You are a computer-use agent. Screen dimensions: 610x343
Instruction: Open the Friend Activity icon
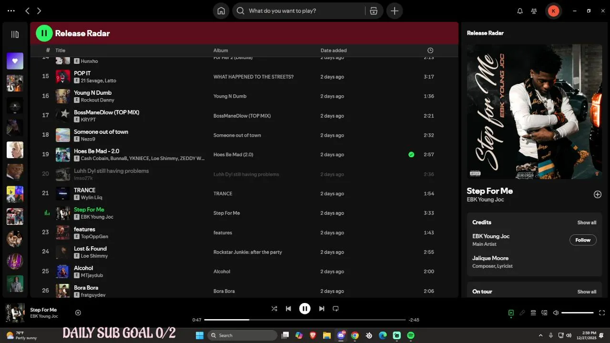[534, 10]
